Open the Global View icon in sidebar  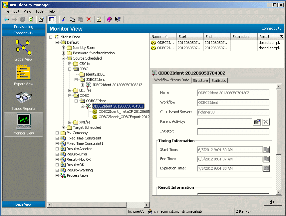[23, 47]
